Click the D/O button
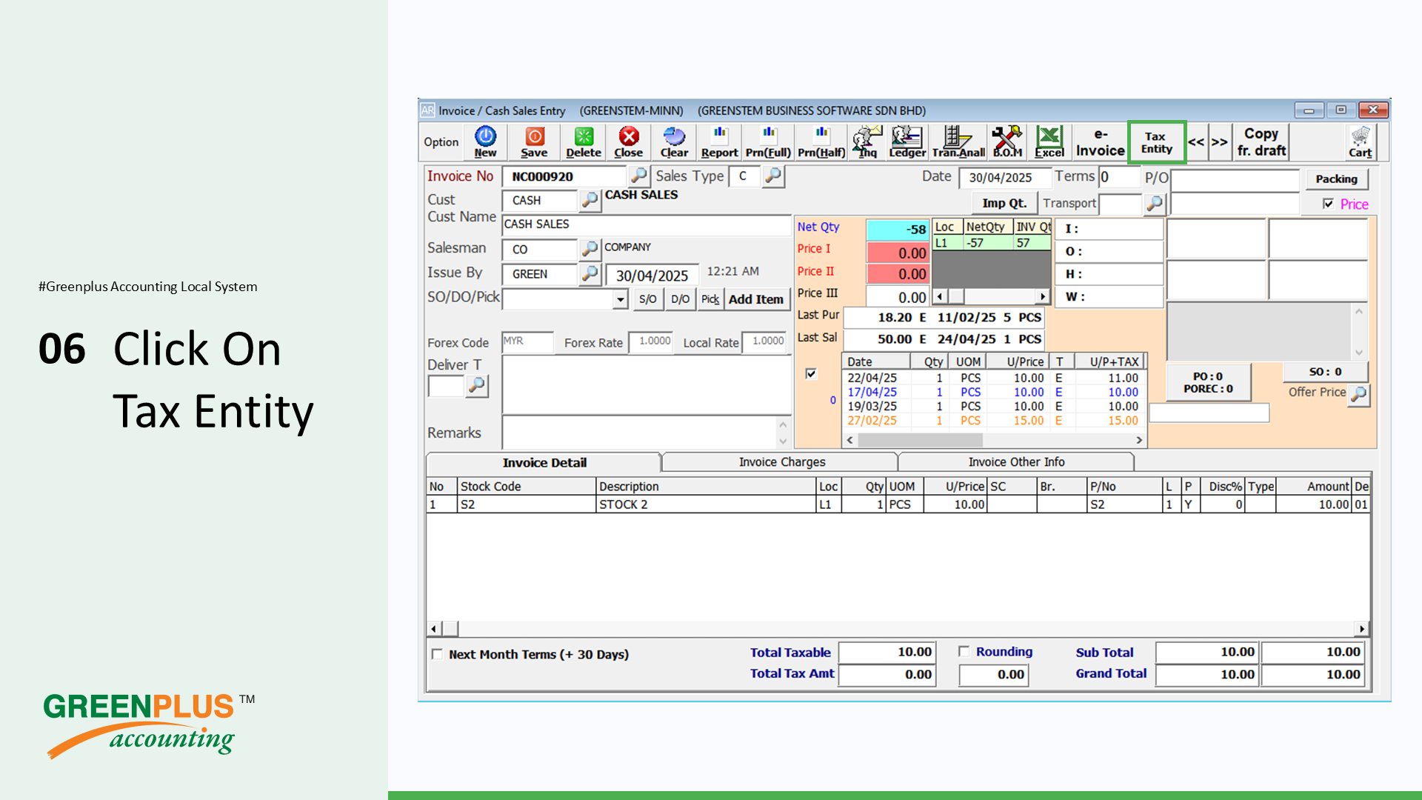1422x800 pixels. (680, 299)
